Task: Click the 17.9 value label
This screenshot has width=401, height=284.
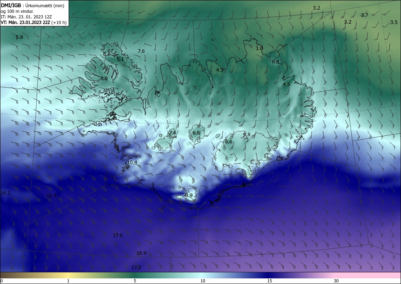Action: 117,236
